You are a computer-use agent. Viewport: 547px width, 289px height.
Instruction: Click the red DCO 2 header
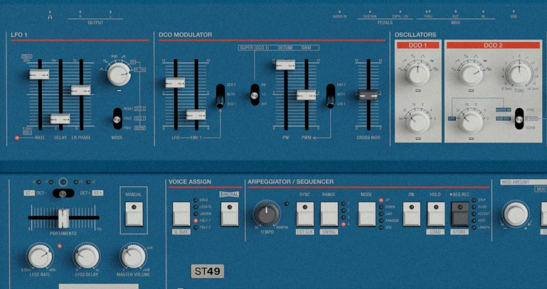pyautogui.click(x=493, y=46)
